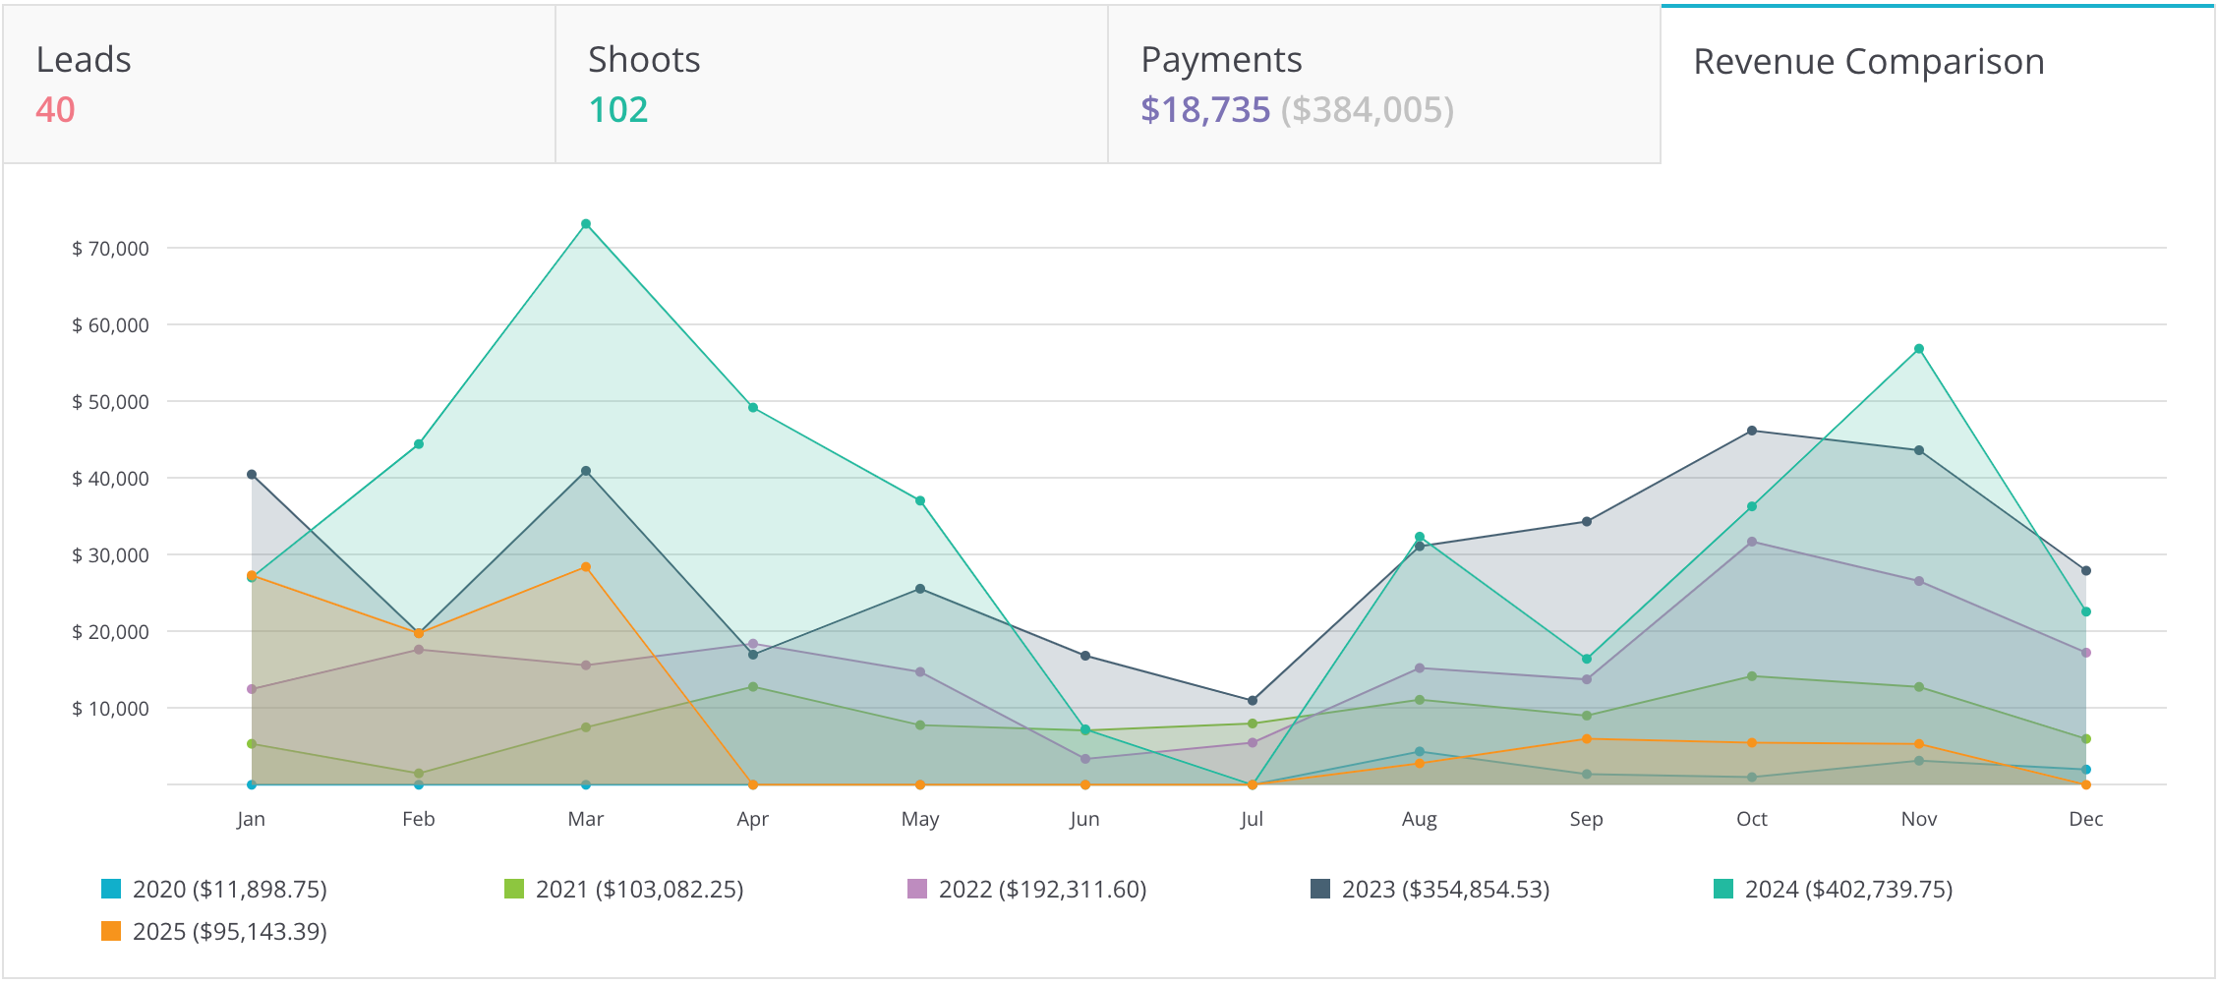The height and width of the screenshot is (985, 2218).
Task: Click the 2024 teal legend swatch
Action: 1723,889
